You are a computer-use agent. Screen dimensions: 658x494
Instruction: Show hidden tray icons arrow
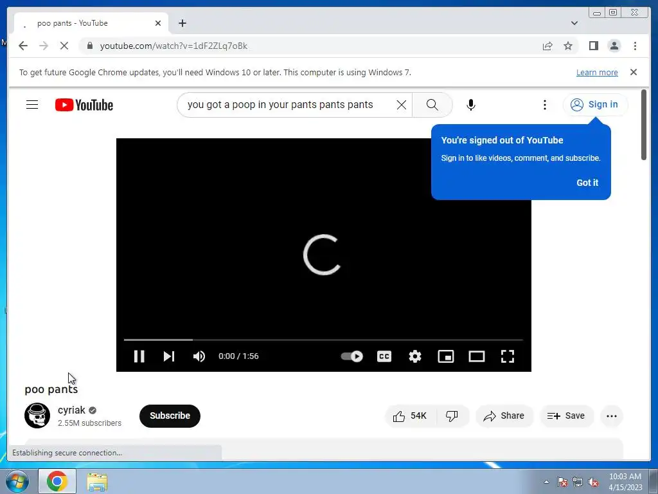click(x=546, y=482)
